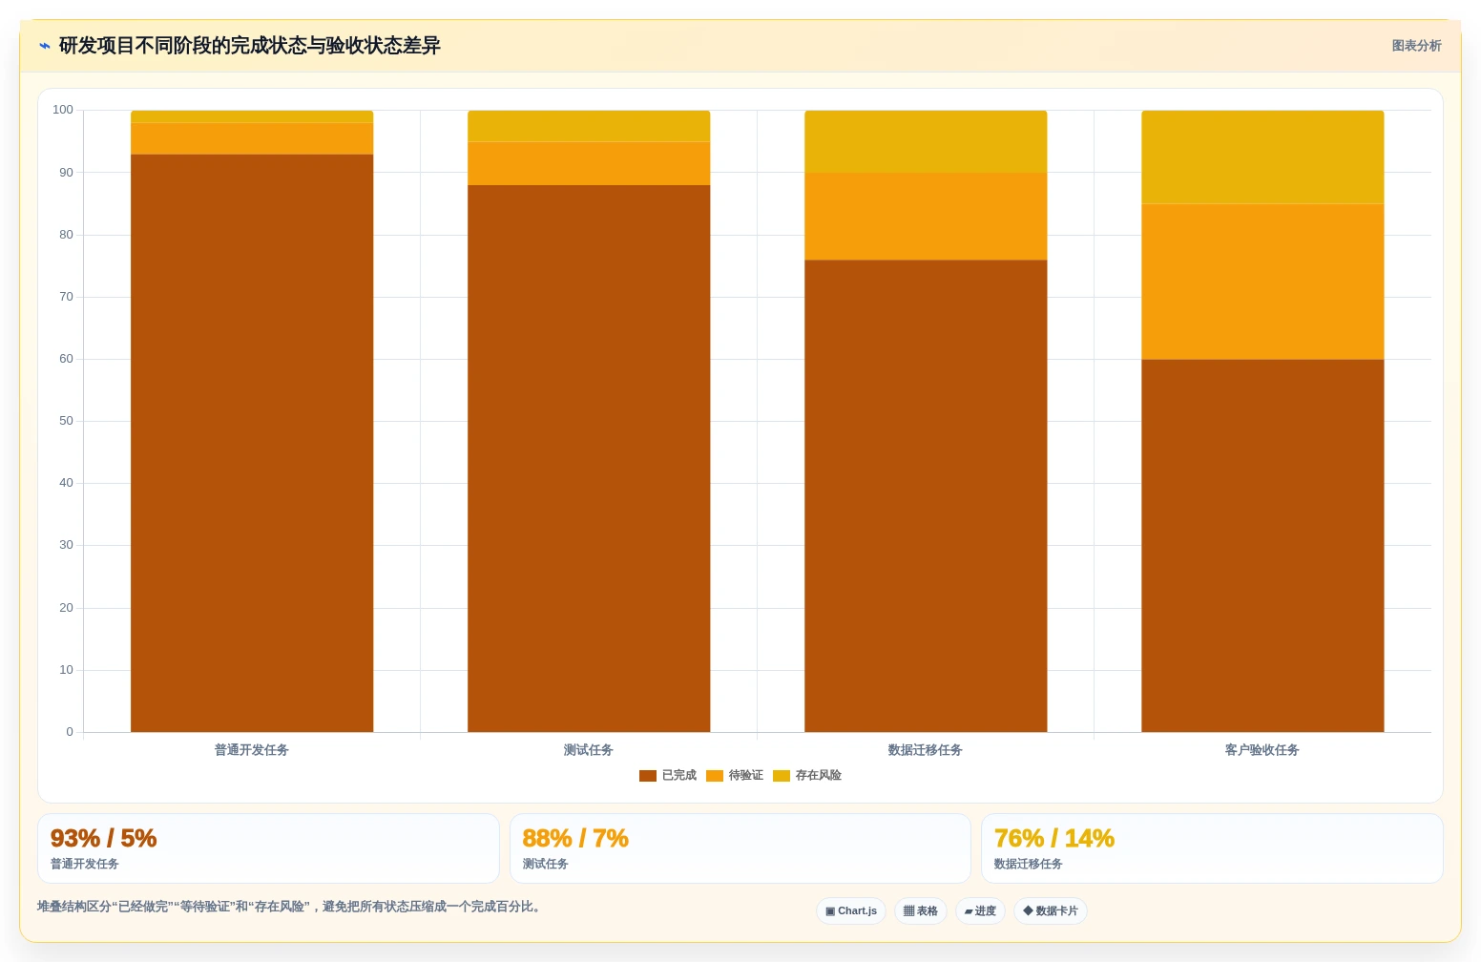Select the 待验证 segment of 客户验收任务 bar
The image size is (1481, 962).
(1262, 282)
